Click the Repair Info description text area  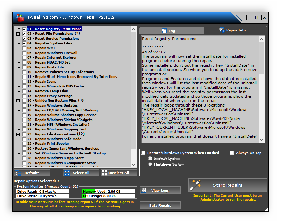click(200, 89)
